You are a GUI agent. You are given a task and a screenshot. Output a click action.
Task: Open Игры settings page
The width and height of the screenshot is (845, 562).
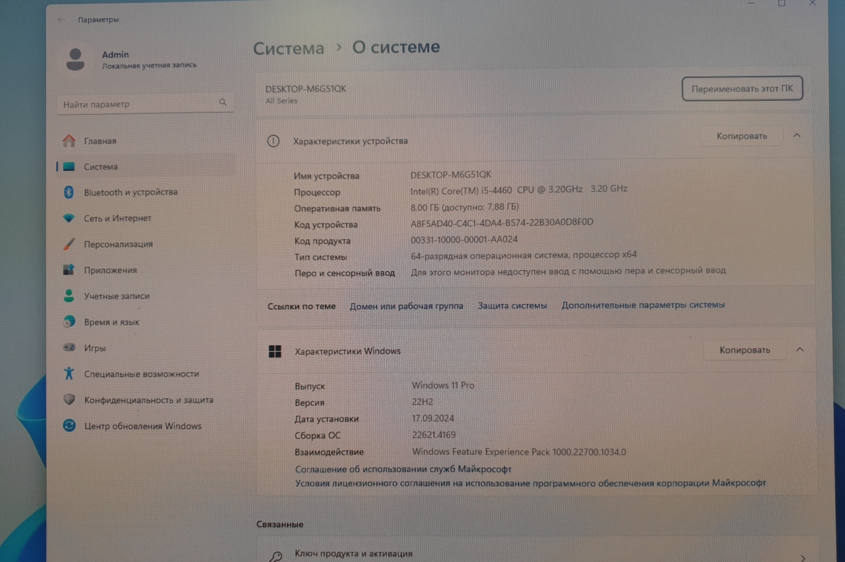95,348
